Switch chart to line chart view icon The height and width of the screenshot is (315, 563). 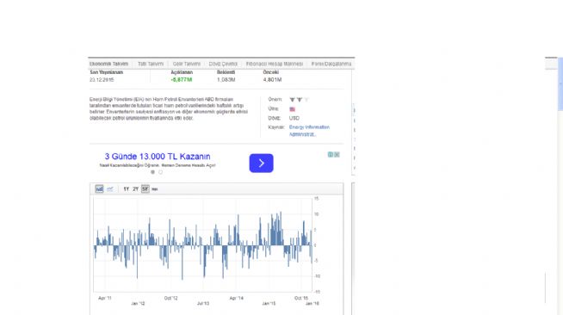(x=110, y=188)
